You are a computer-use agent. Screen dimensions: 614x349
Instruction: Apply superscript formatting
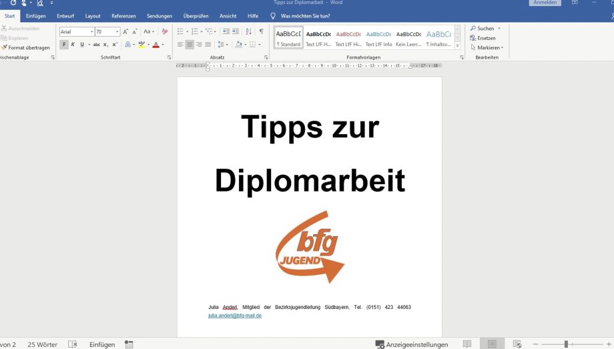coord(115,45)
